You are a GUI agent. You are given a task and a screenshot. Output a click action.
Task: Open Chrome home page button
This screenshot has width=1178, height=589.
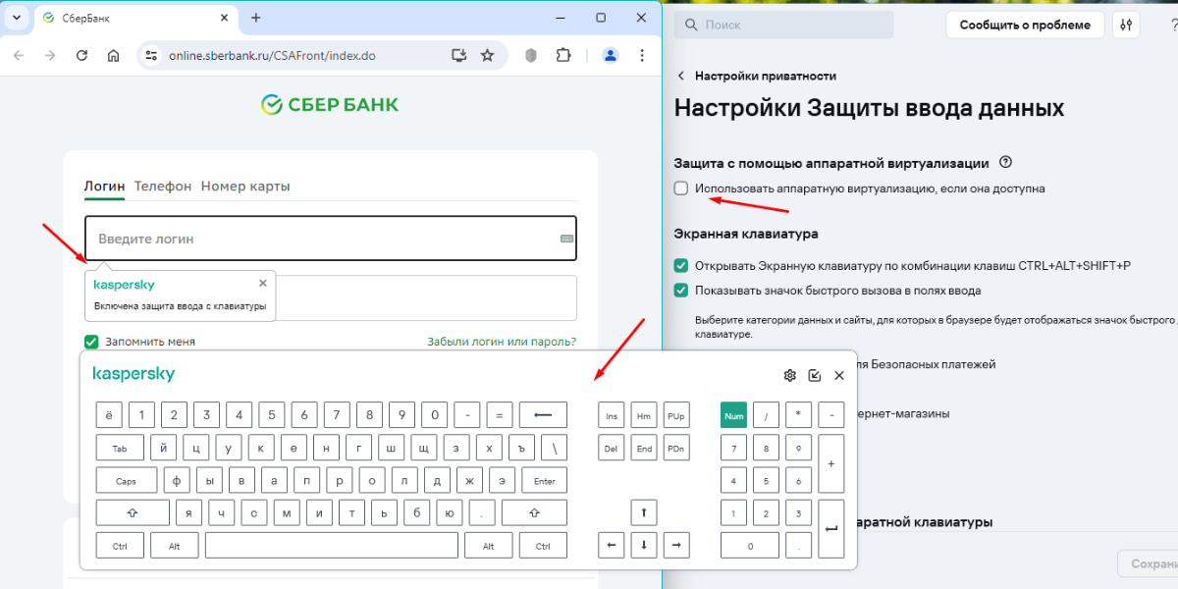(114, 56)
